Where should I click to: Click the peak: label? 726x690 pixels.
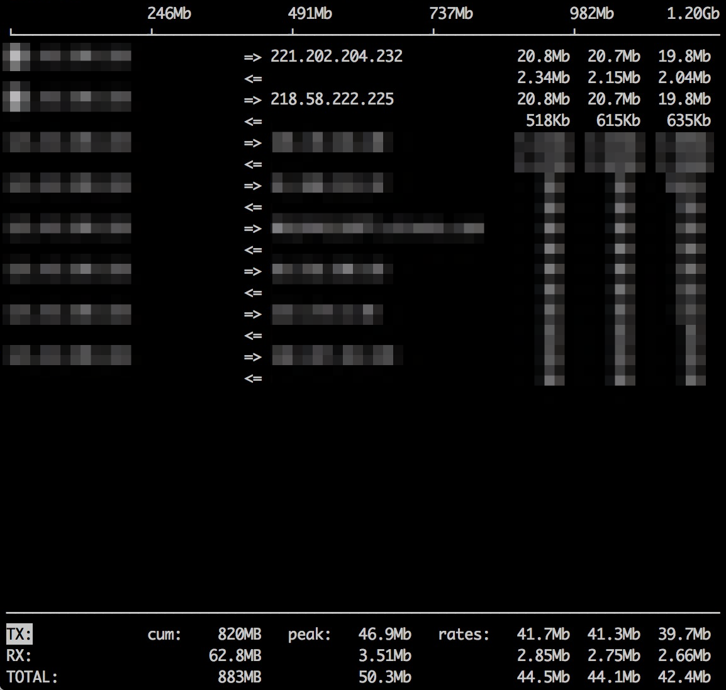(310, 635)
